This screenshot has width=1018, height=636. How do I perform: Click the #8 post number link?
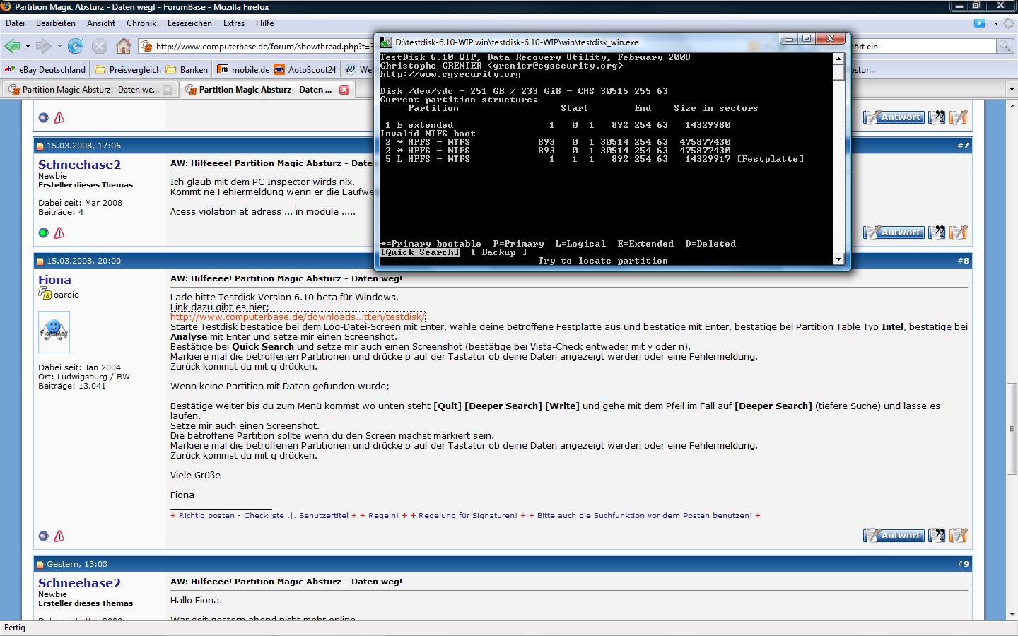point(964,261)
